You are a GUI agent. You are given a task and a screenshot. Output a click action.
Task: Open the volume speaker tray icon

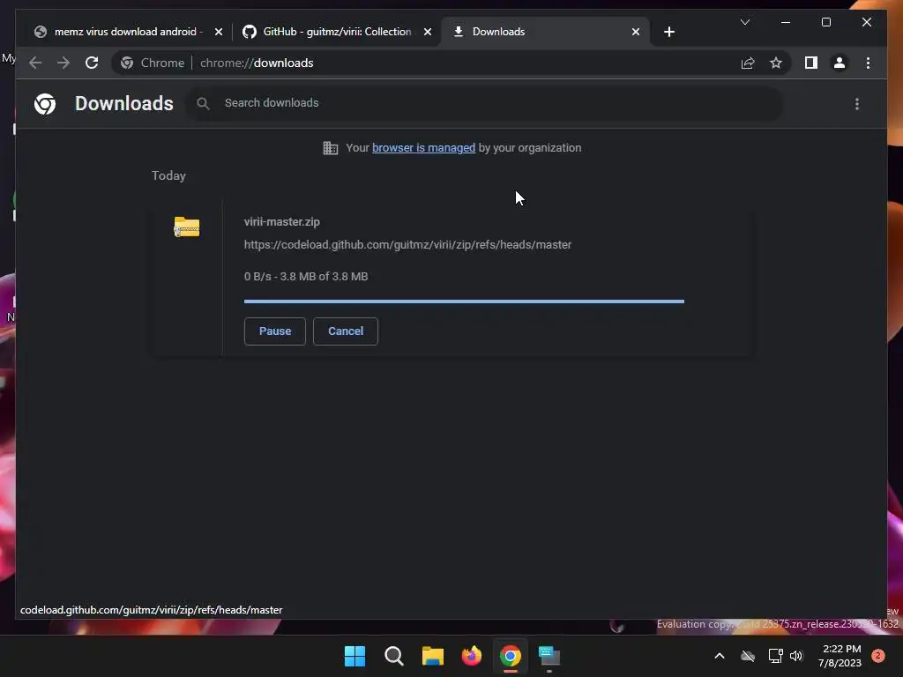coord(796,656)
